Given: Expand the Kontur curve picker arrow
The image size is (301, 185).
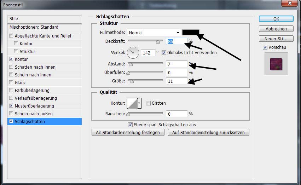Looking at the screenshot, I should tap(139, 103).
